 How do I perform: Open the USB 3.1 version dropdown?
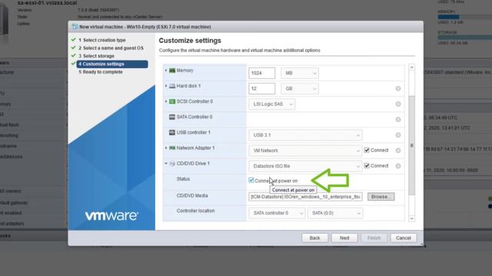305,135
